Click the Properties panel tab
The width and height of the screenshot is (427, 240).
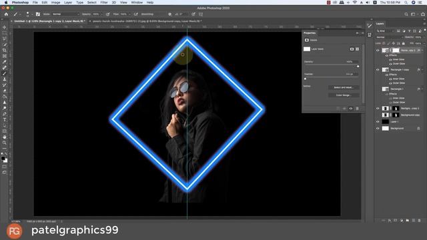pos(310,33)
